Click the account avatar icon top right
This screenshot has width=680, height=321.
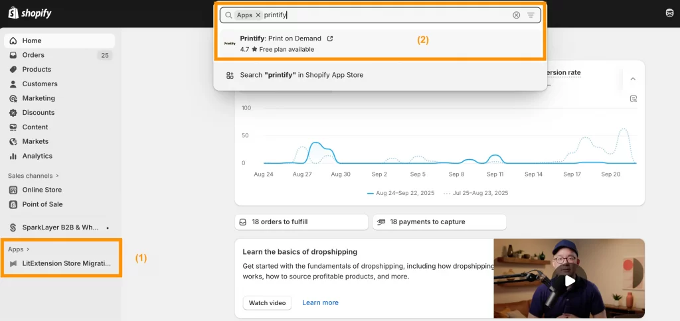click(669, 13)
